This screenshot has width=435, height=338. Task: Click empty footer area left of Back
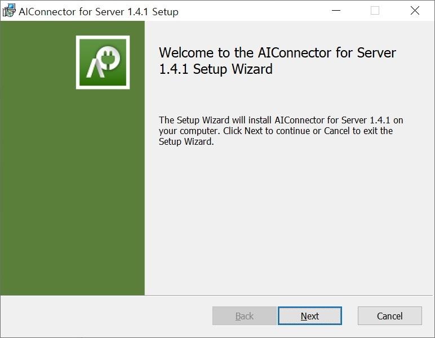(107, 316)
